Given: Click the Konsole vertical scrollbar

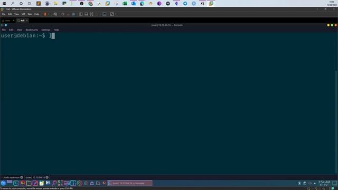Looking at the screenshot, I should 336,122.
